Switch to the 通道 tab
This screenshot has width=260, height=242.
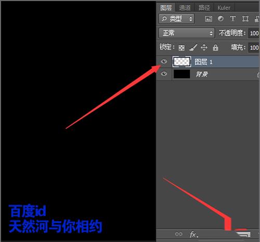click(185, 8)
